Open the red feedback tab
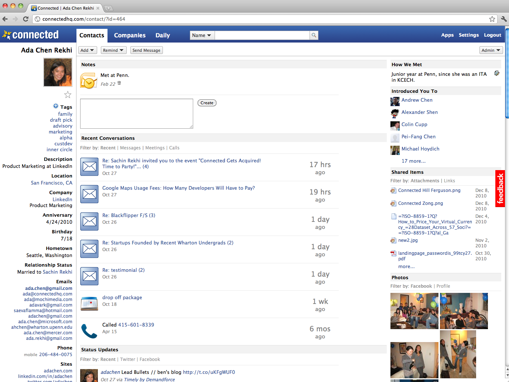509x382 pixels. 500,189
